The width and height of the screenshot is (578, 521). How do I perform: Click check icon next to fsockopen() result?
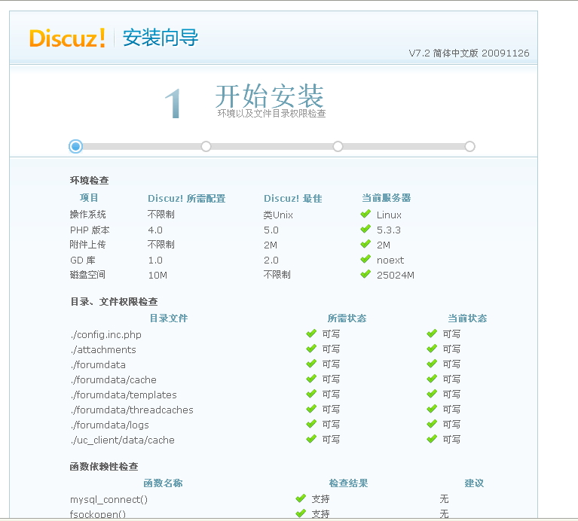[x=301, y=513]
